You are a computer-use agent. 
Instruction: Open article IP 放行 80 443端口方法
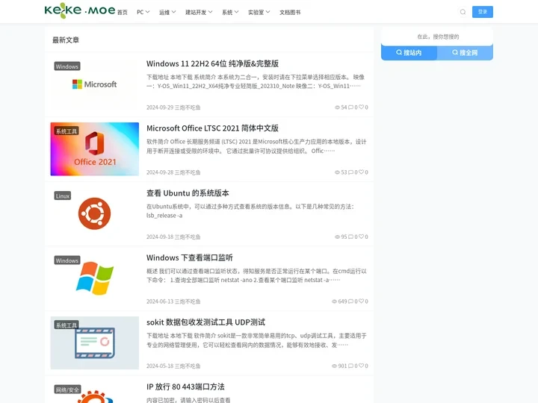tap(185, 387)
